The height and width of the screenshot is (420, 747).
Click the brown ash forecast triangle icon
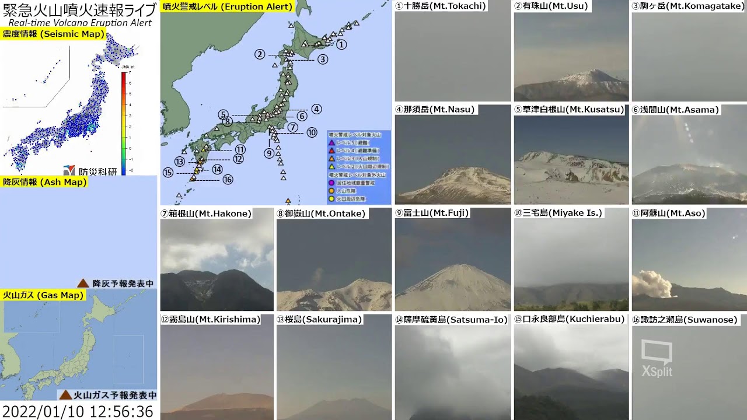coord(83,283)
